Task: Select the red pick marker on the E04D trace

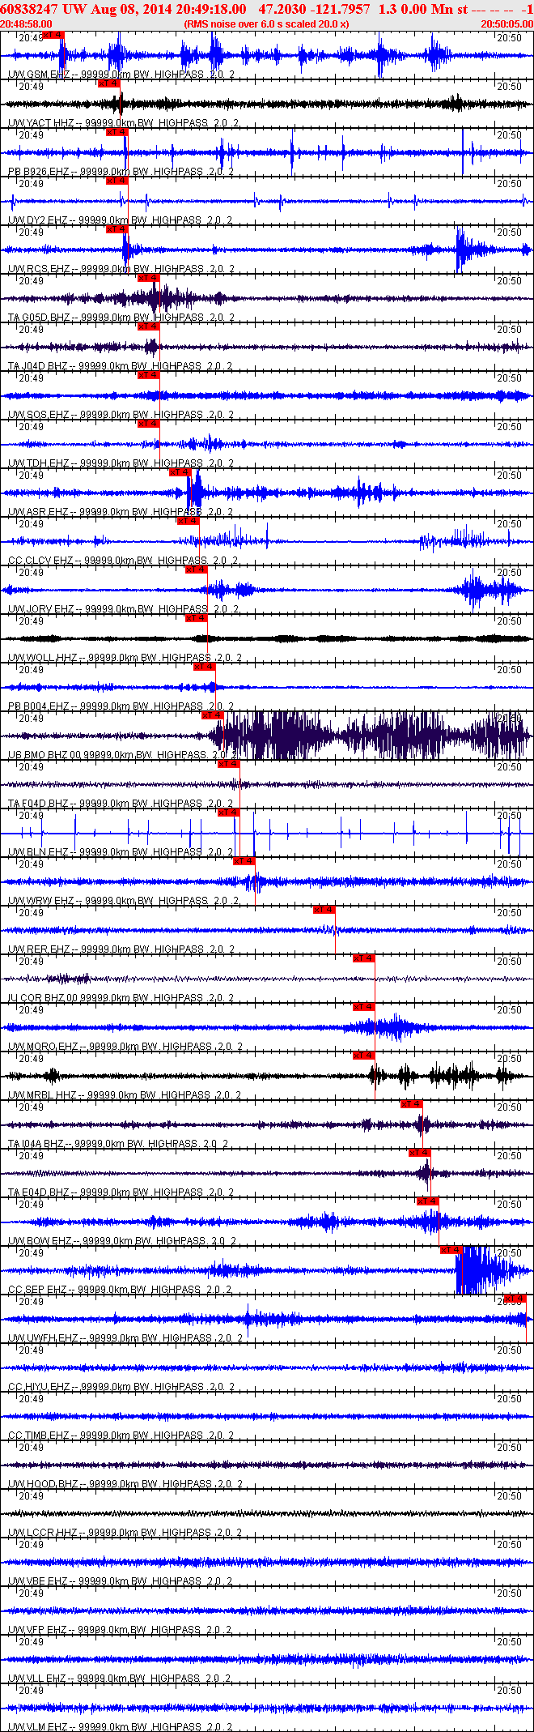Action: pyautogui.click(x=419, y=1153)
